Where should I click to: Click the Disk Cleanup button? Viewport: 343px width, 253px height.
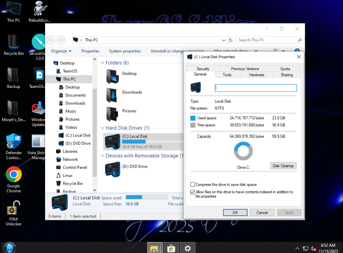click(x=283, y=166)
